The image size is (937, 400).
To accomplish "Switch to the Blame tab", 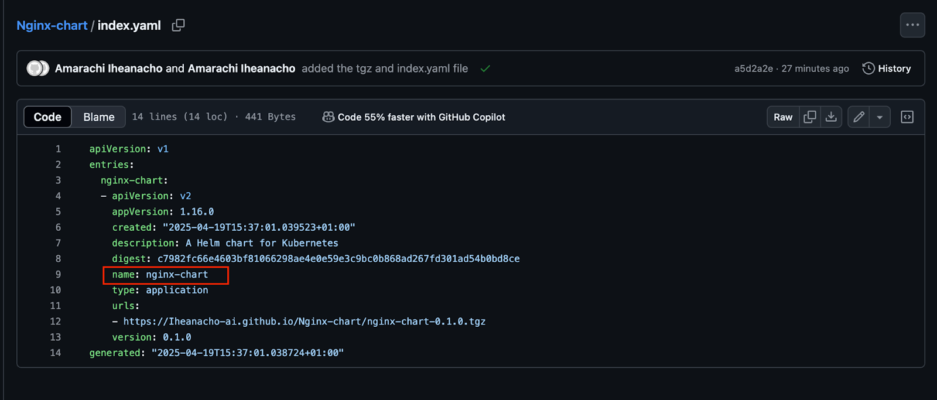I will click(99, 117).
